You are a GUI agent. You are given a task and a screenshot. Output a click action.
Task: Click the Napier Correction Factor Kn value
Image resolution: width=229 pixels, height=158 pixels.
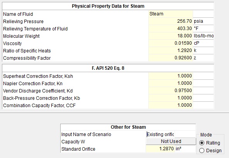click(x=171, y=83)
